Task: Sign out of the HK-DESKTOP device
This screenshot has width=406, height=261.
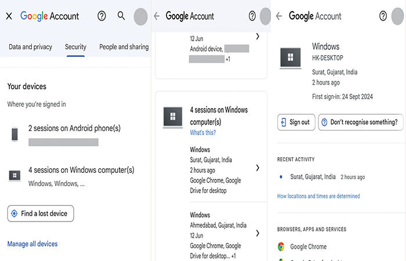Action: [x=296, y=122]
